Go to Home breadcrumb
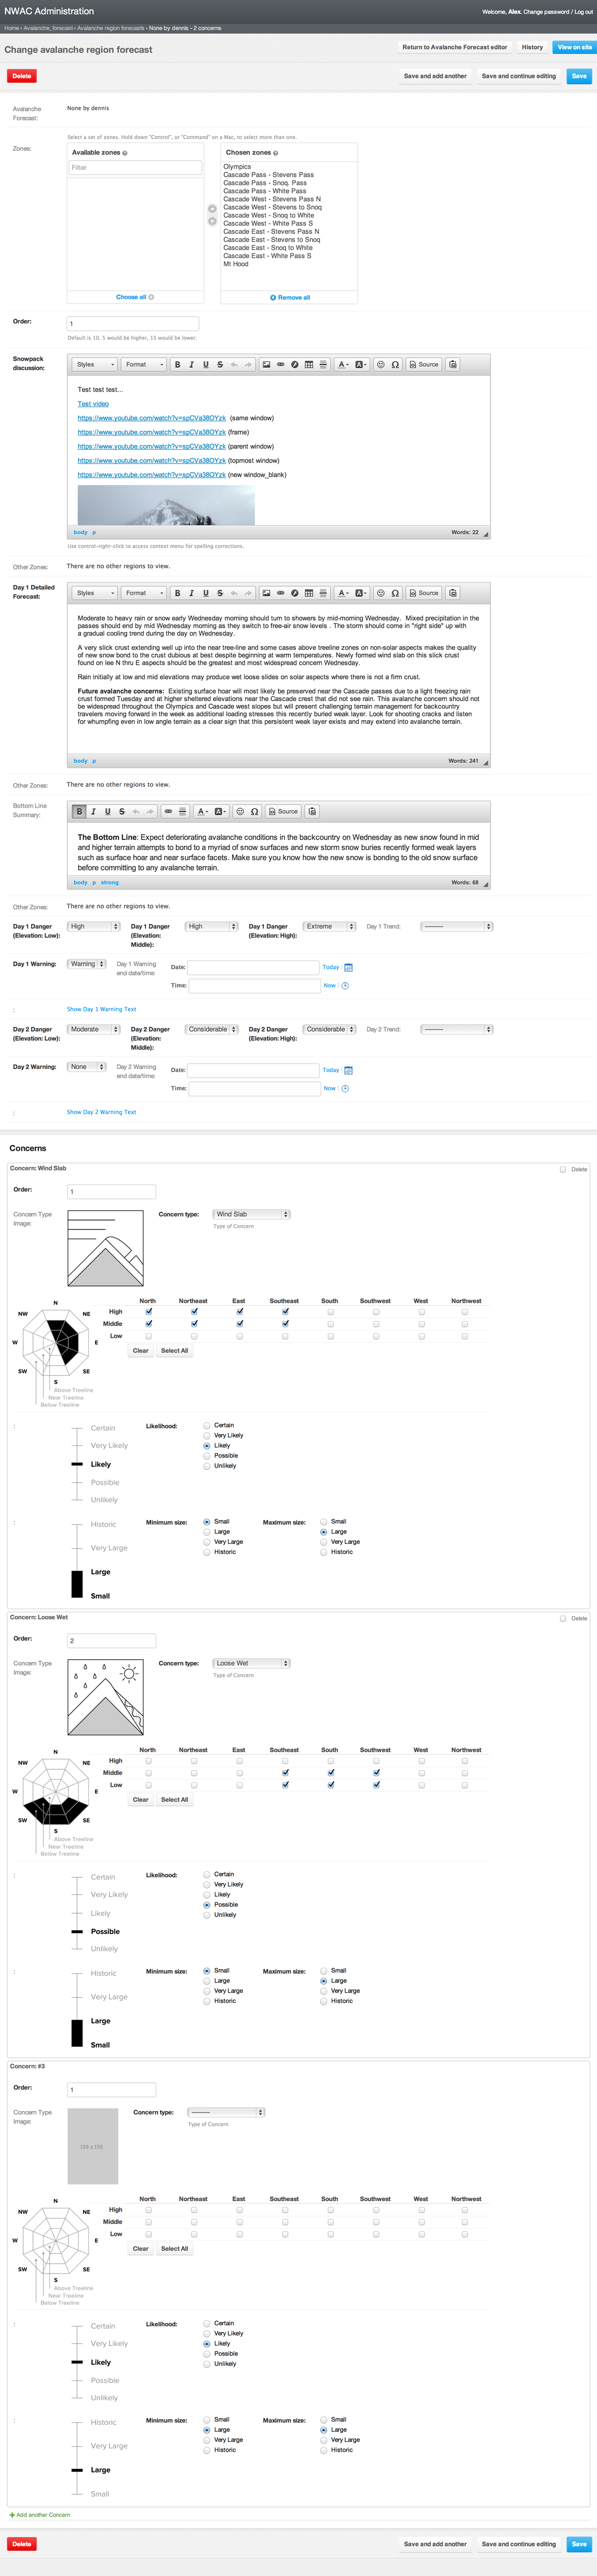This screenshot has width=597, height=2576. click(11, 28)
